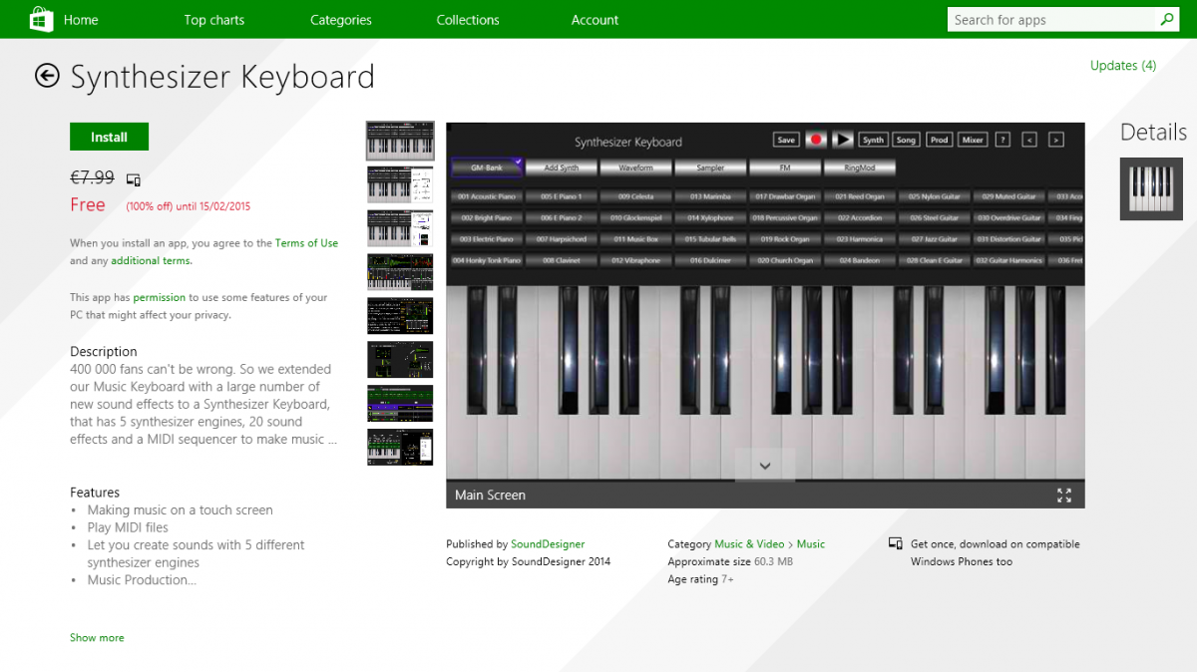
Task: Open the permission link
Action: click(160, 297)
